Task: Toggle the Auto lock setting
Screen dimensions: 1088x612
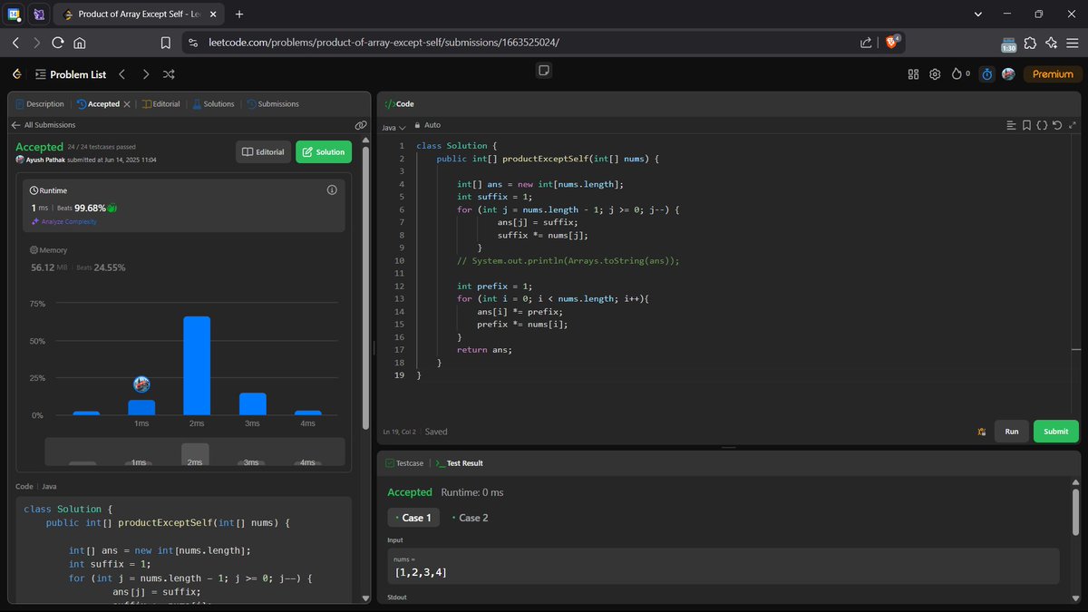Action: pyautogui.click(x=427, y=125)
